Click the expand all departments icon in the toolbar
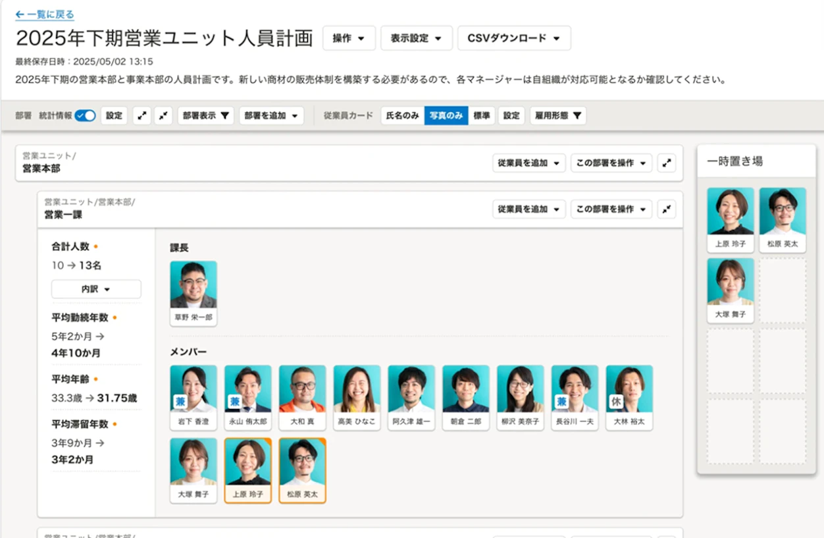The height and width of the screenshot is (538, 824). point(142,115)
